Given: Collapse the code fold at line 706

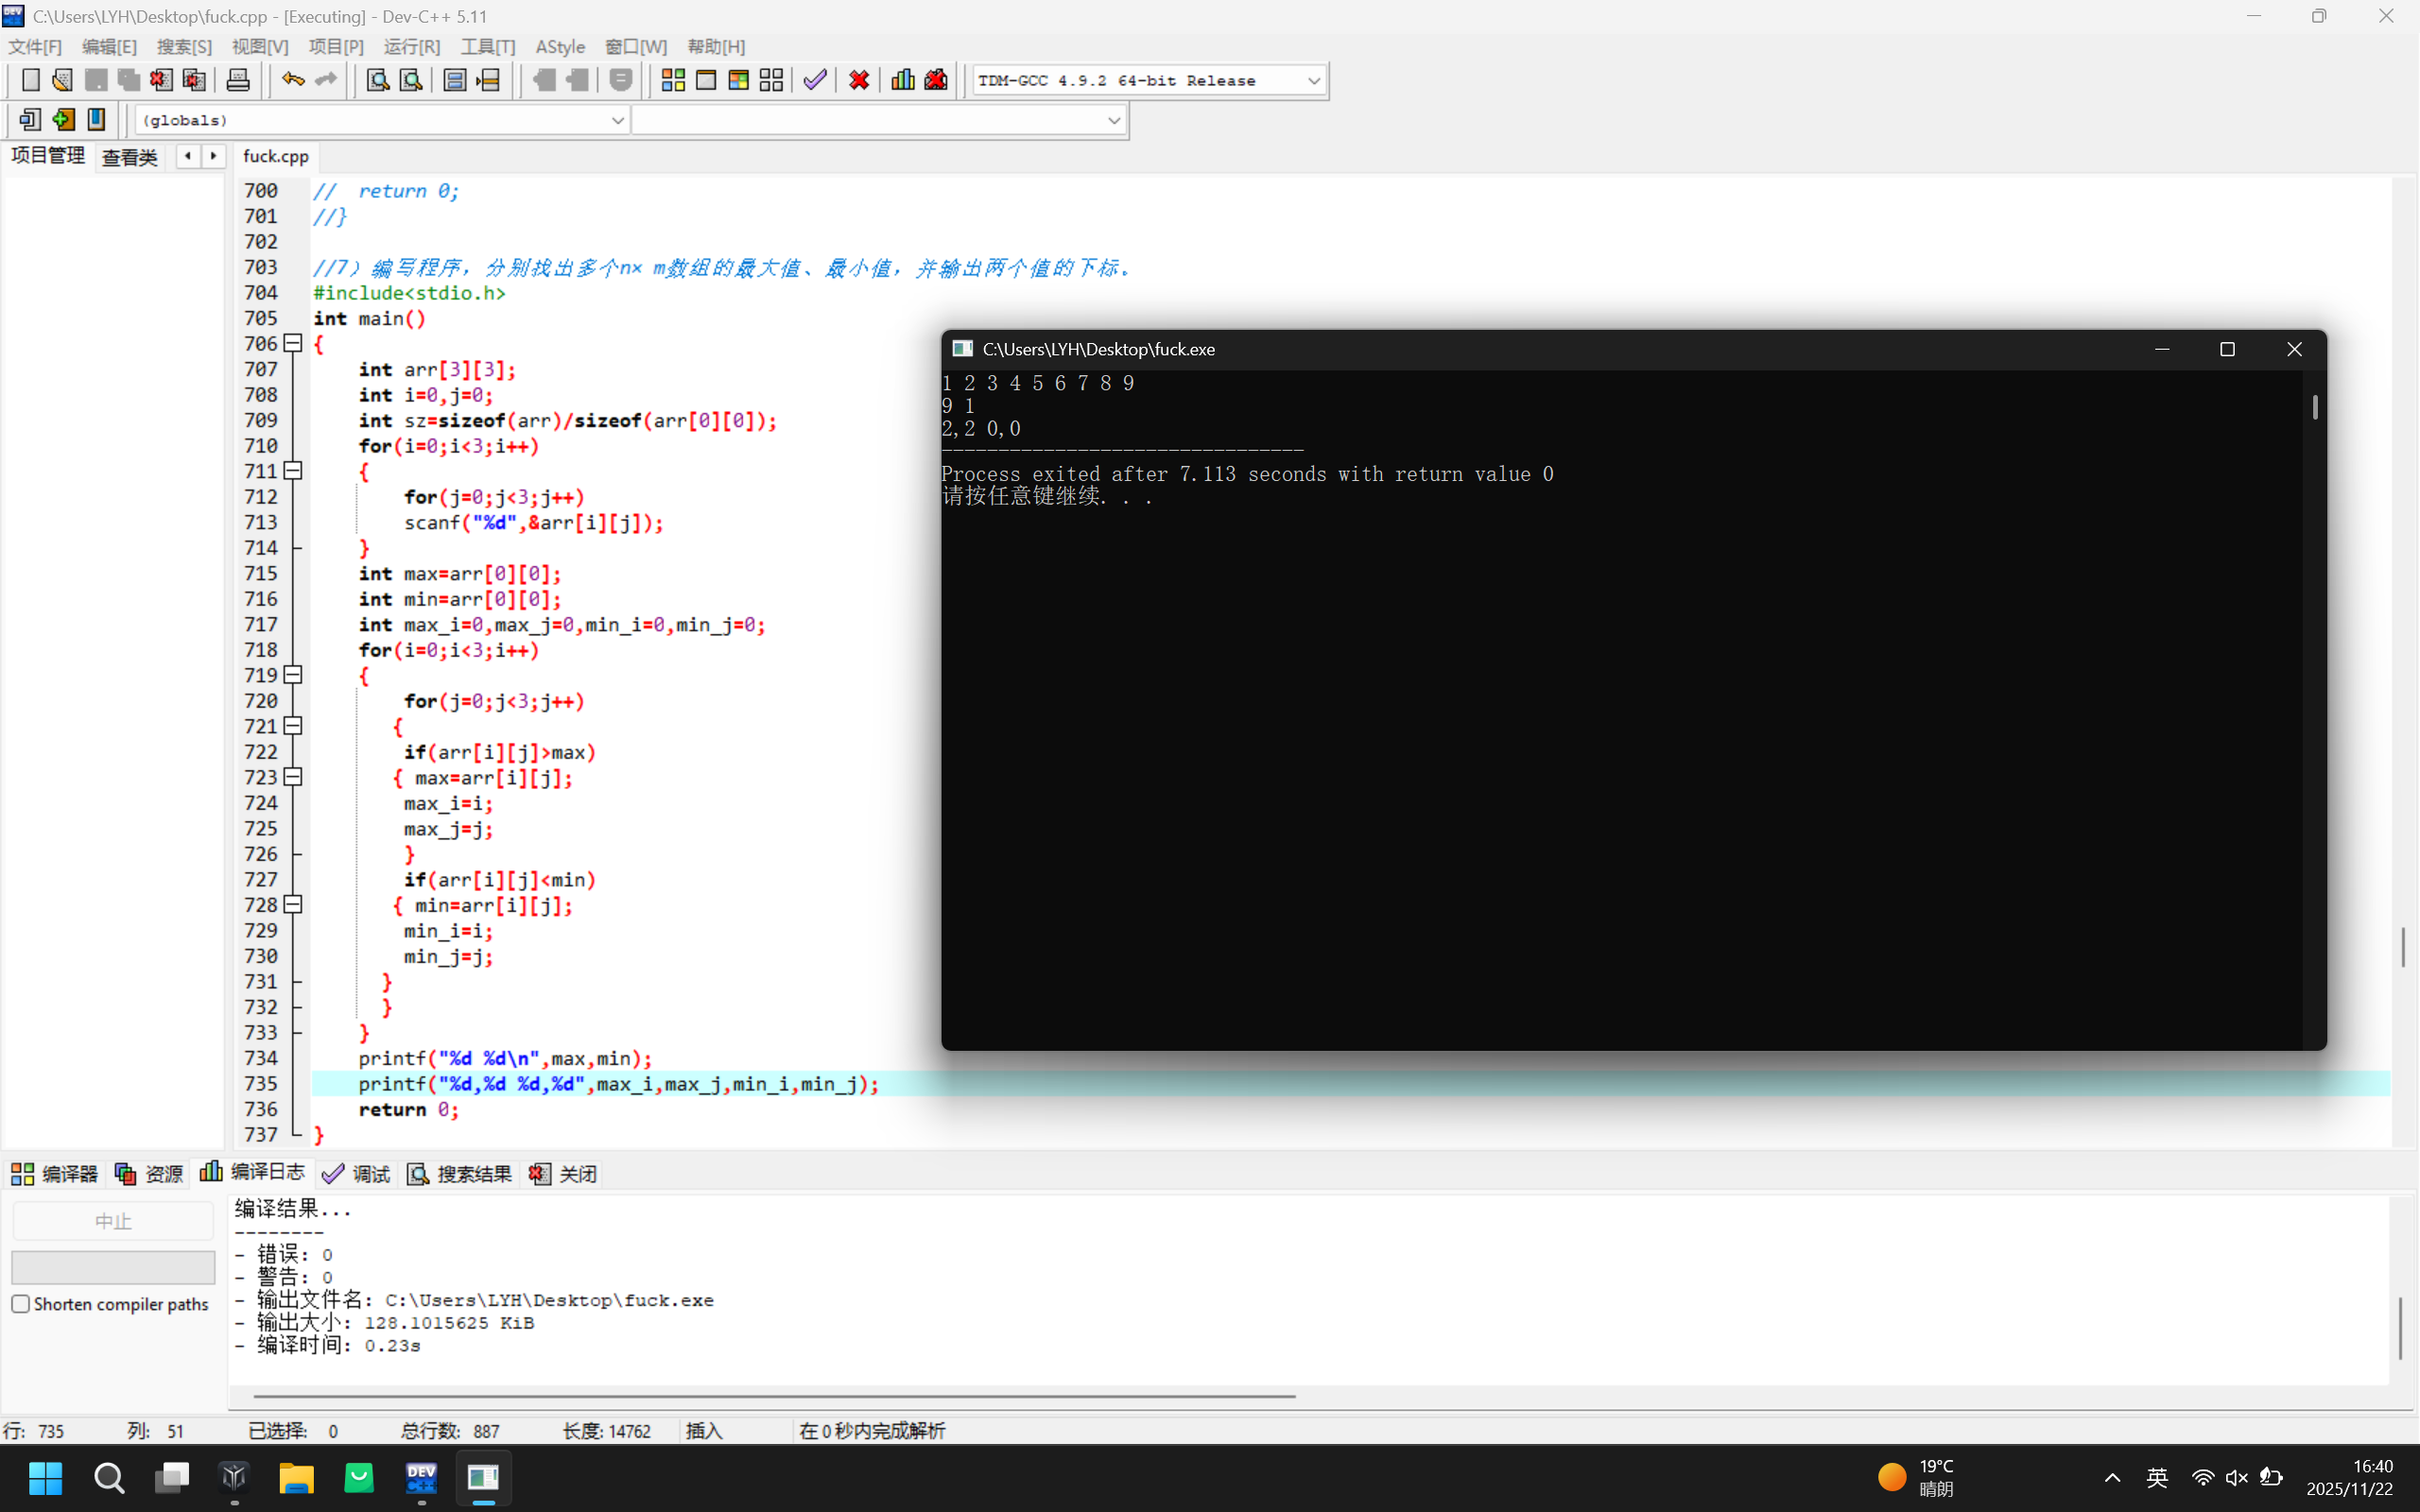Looking at the screenshot, I should click(x=293, y=343).
